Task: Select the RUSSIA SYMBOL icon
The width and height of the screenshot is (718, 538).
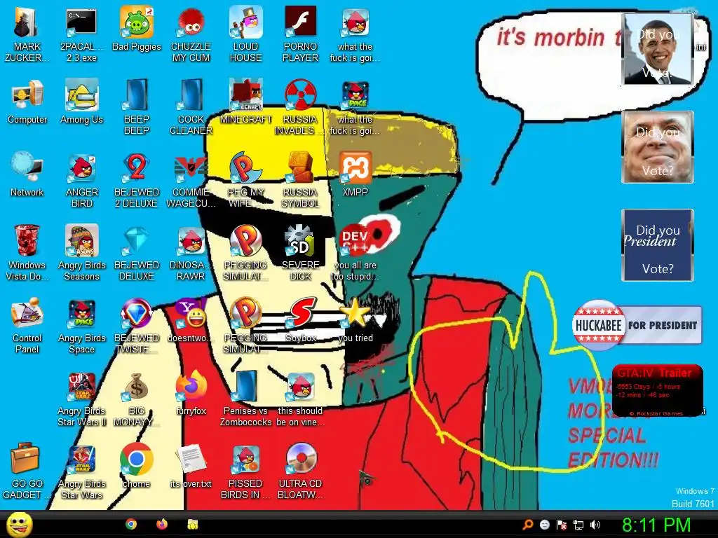Action: click(x=300, y=180)
